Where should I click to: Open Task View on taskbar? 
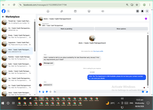13,103
